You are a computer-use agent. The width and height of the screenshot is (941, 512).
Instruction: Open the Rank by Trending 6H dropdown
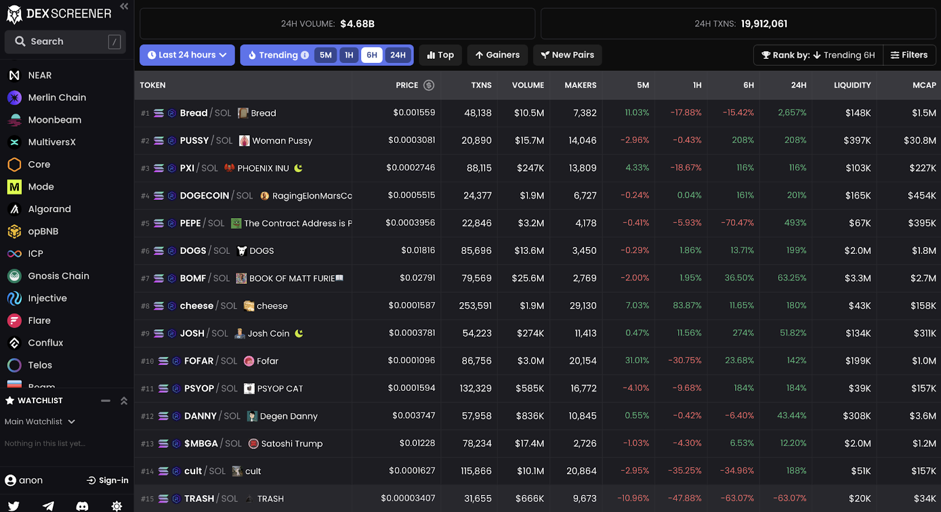click(818, 55)
